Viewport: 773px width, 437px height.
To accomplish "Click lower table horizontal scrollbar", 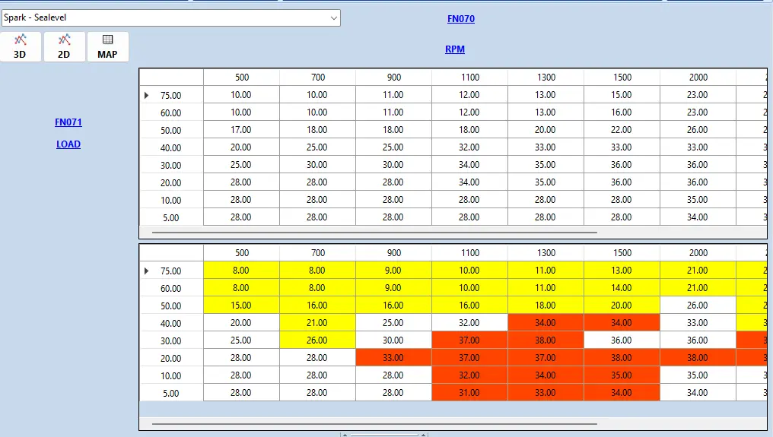I will point(374,423).
